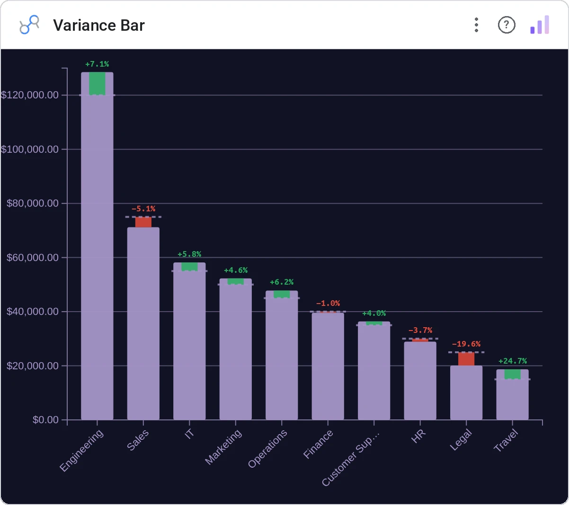Click the -5.1% variance label
569x505 pixels.
tap(143, 209)
